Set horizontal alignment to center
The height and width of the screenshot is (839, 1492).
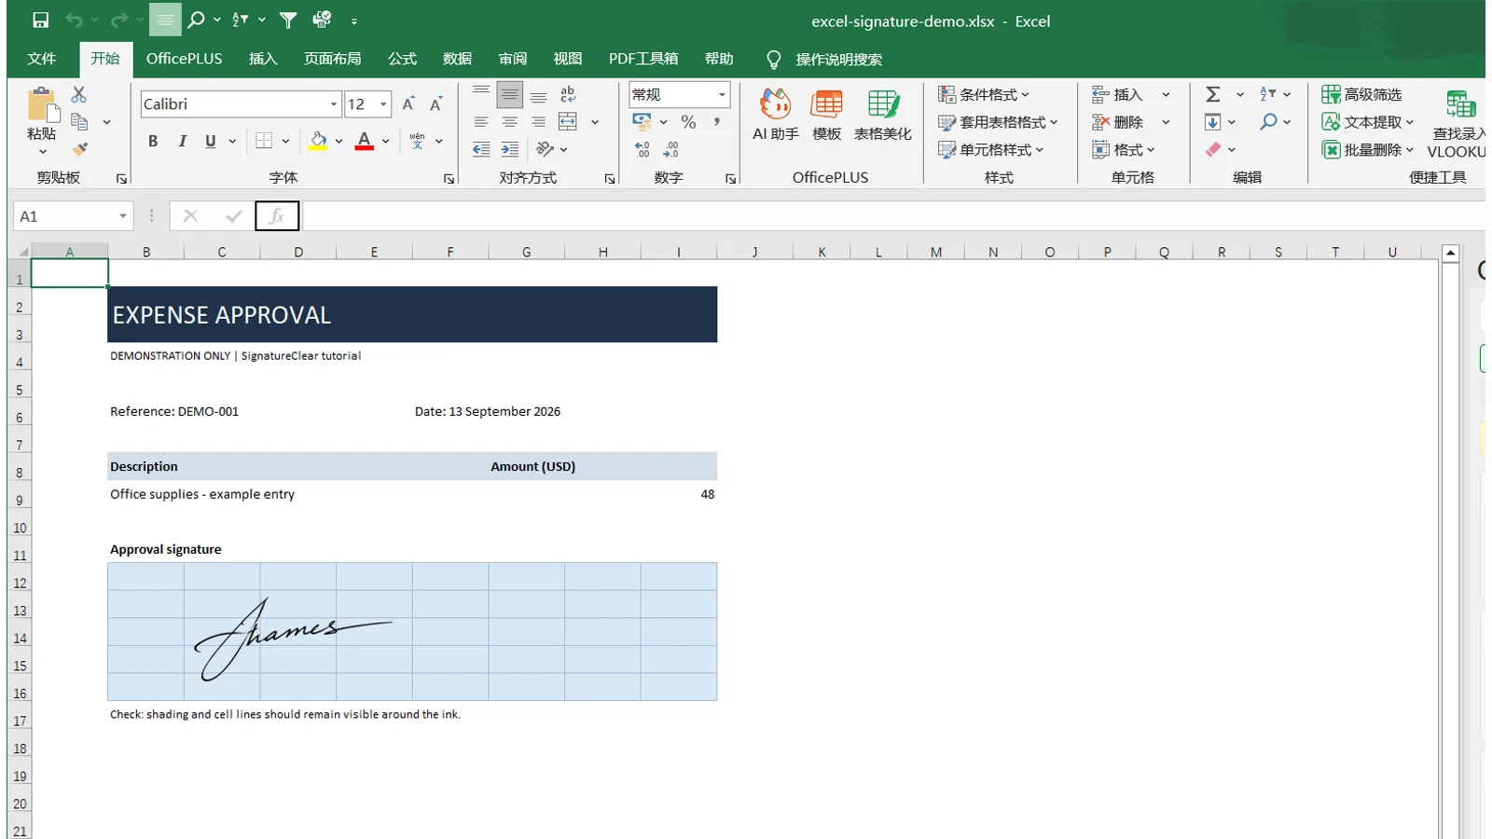tap(509, 122)
